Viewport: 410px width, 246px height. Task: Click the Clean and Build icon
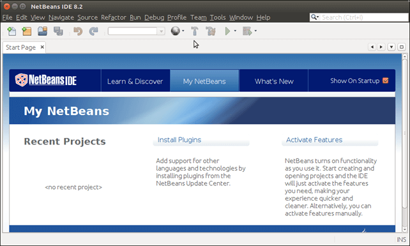tap(211, 31)
